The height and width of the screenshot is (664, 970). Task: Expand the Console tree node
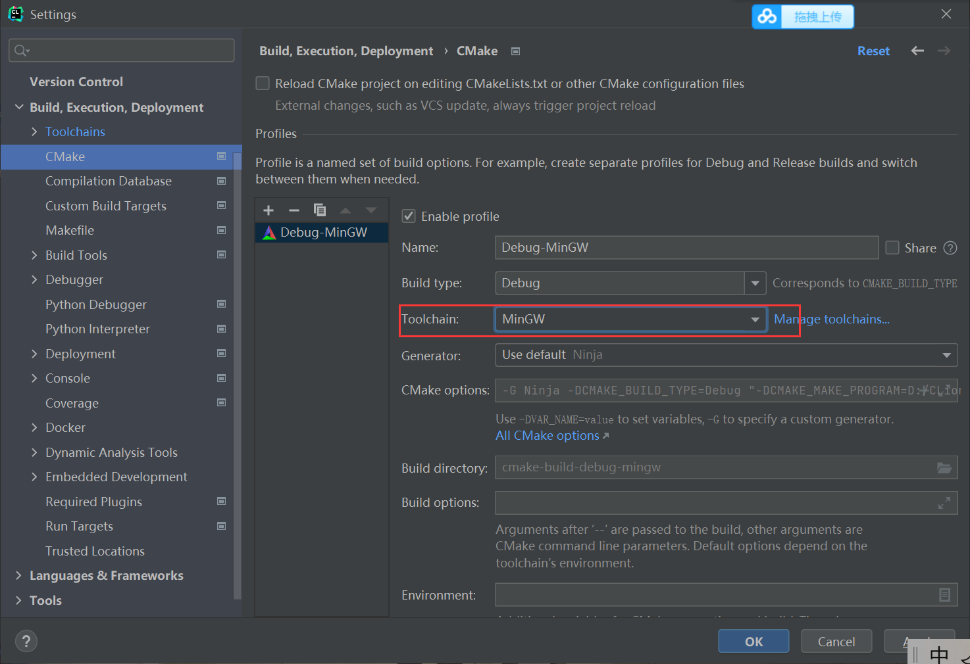click(34, 378)
